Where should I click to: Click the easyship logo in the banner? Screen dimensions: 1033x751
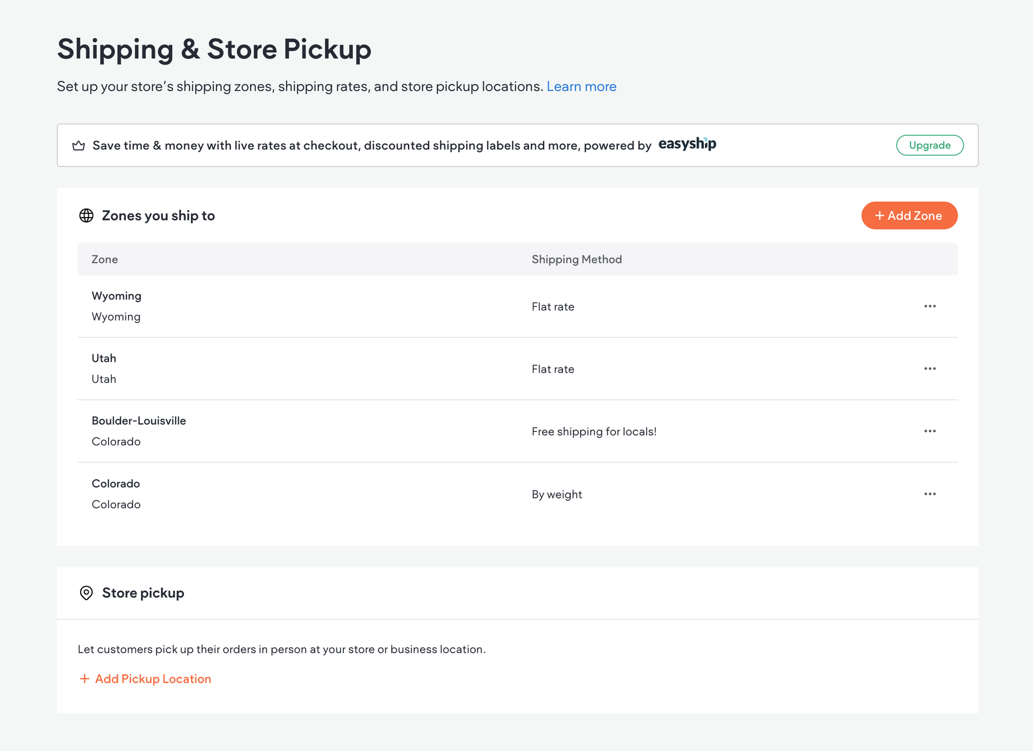pyautogui.click(x=687, y=144)
